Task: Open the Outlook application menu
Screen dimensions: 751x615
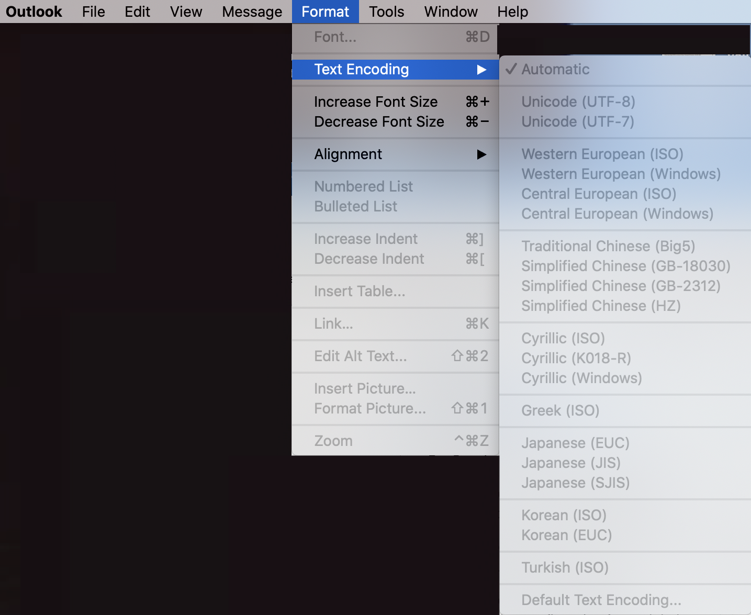Action: click(33, 12)
